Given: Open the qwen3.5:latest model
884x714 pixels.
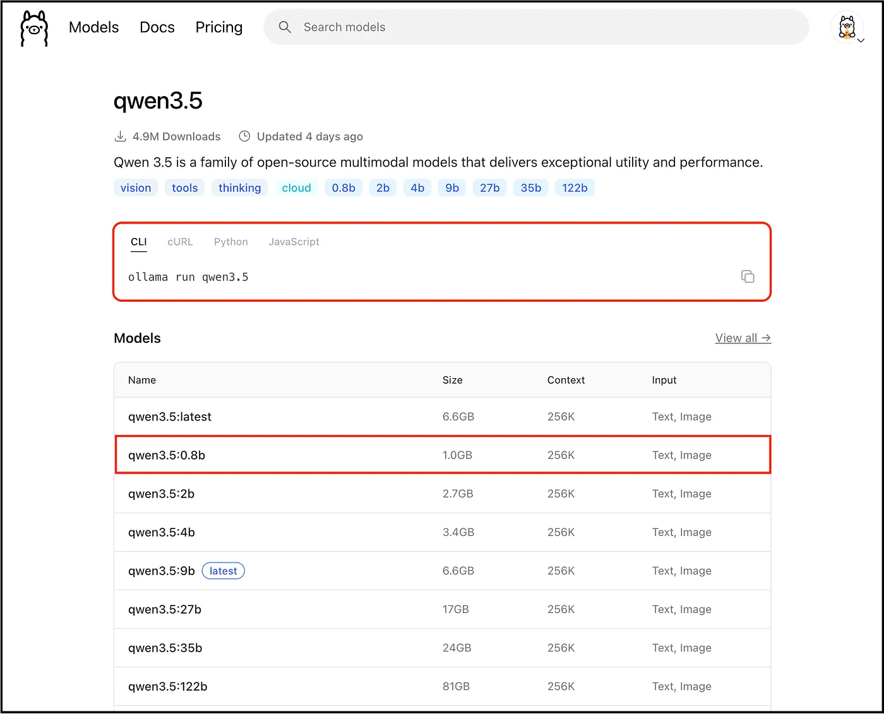Looking at the screenshot, I should point(170,417).
